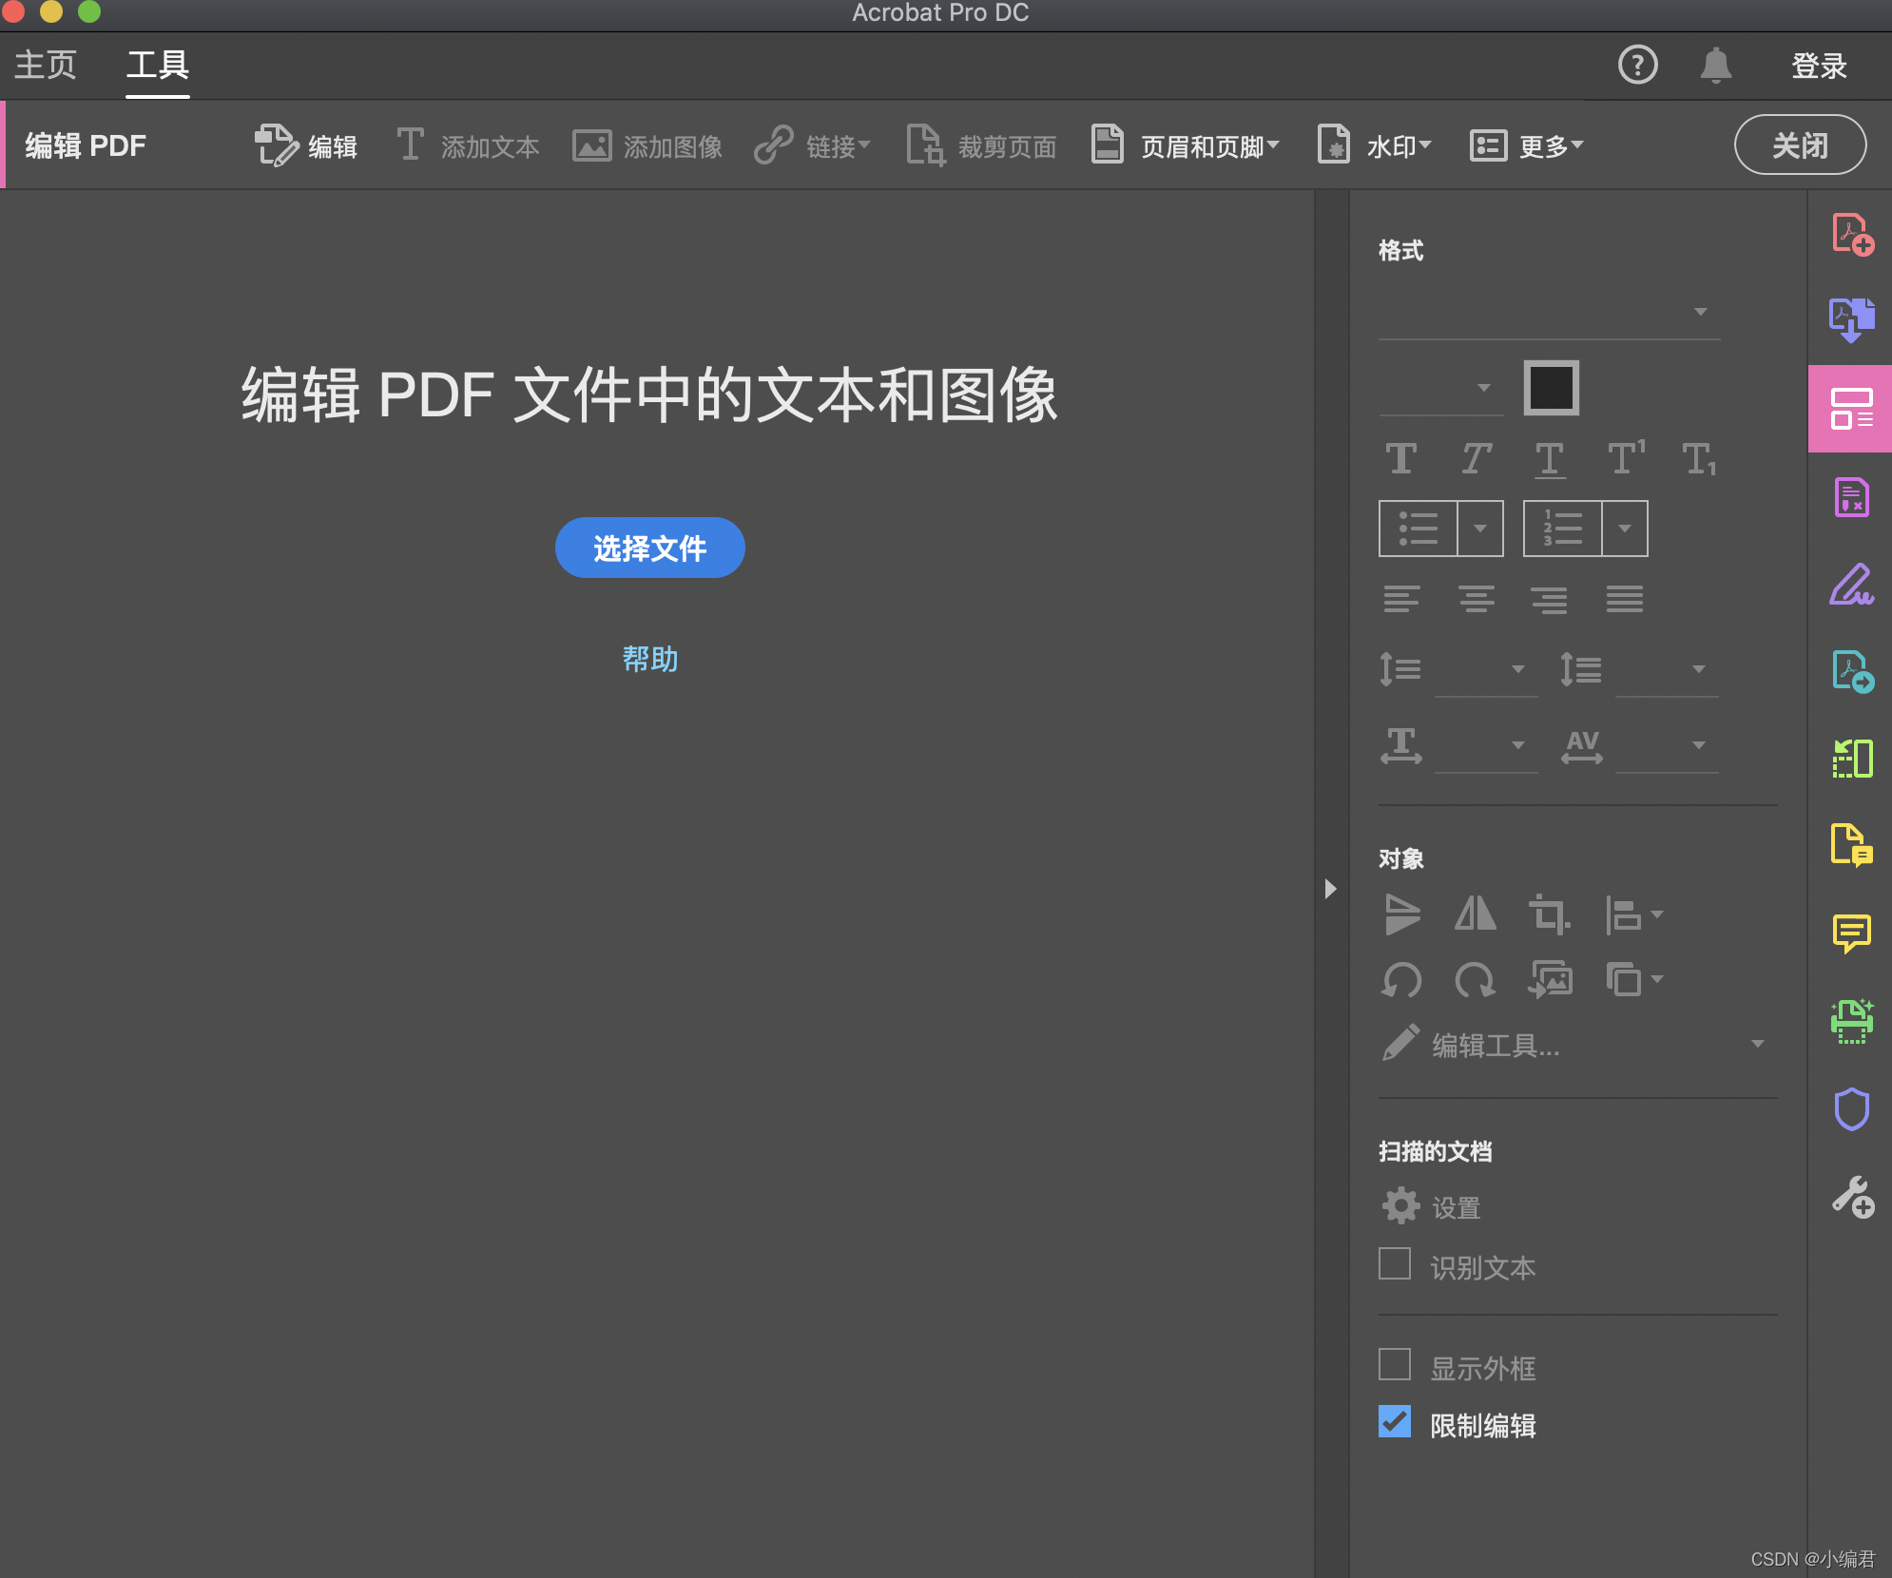Click Sign In (登录)
The width and height of the screenshot is (1892, 1578).
coord(1819,66)
